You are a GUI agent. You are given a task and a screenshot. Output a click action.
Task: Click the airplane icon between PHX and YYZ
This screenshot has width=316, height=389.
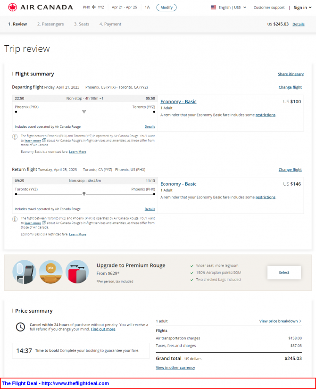tap(94, 7)
